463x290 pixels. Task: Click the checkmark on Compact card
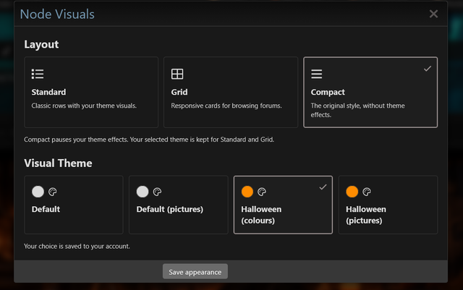point(428,69)
